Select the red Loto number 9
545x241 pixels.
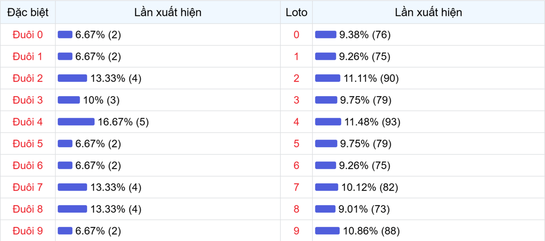(x=297, y=231)
